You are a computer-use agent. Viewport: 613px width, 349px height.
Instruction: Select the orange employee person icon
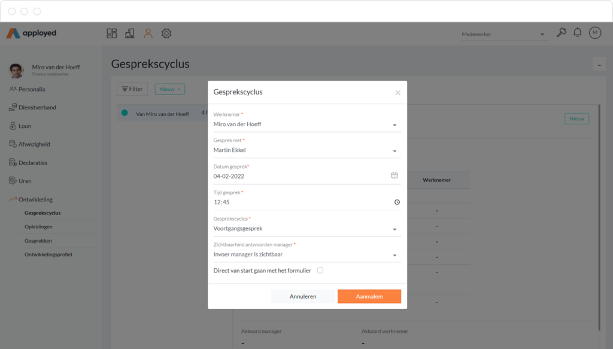148,33
